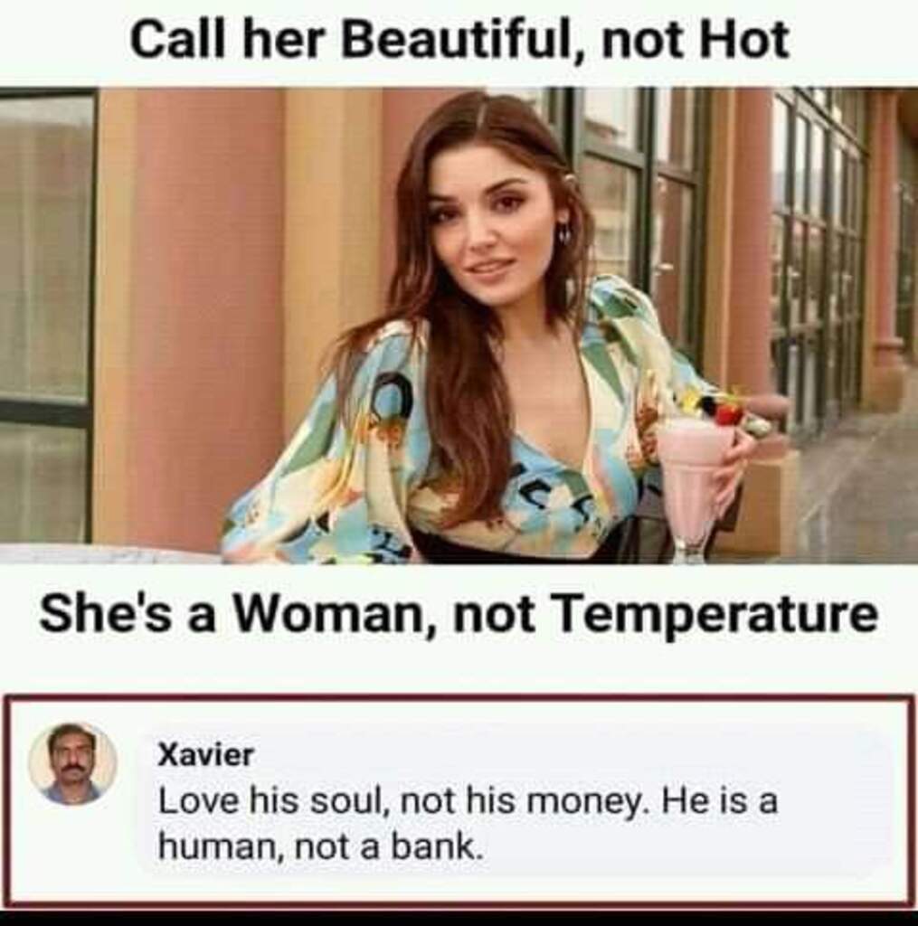918x926 pixels.
Task: Open the photo of the woman
Action: 459,325
